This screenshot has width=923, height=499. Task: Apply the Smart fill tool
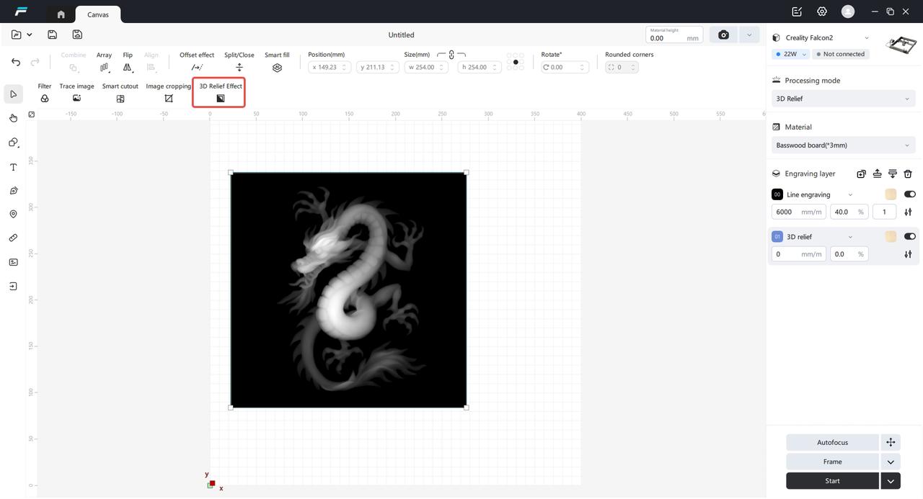pyautogui.click(x=277, y=68)
